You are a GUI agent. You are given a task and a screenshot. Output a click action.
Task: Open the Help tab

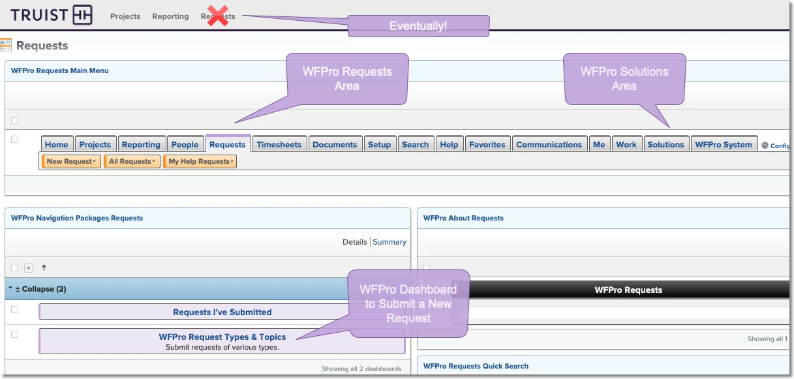pos(449,144)
